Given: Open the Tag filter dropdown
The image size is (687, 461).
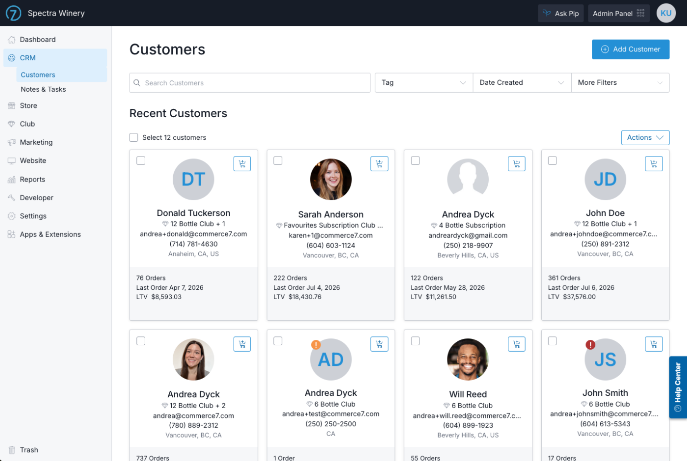Looking at the screenshot, I should coord(424,83).
